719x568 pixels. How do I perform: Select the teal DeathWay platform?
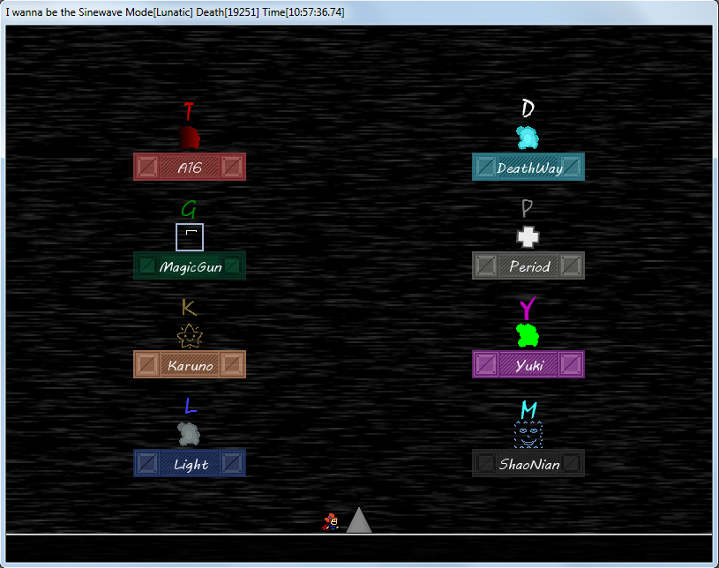[528, 167]
